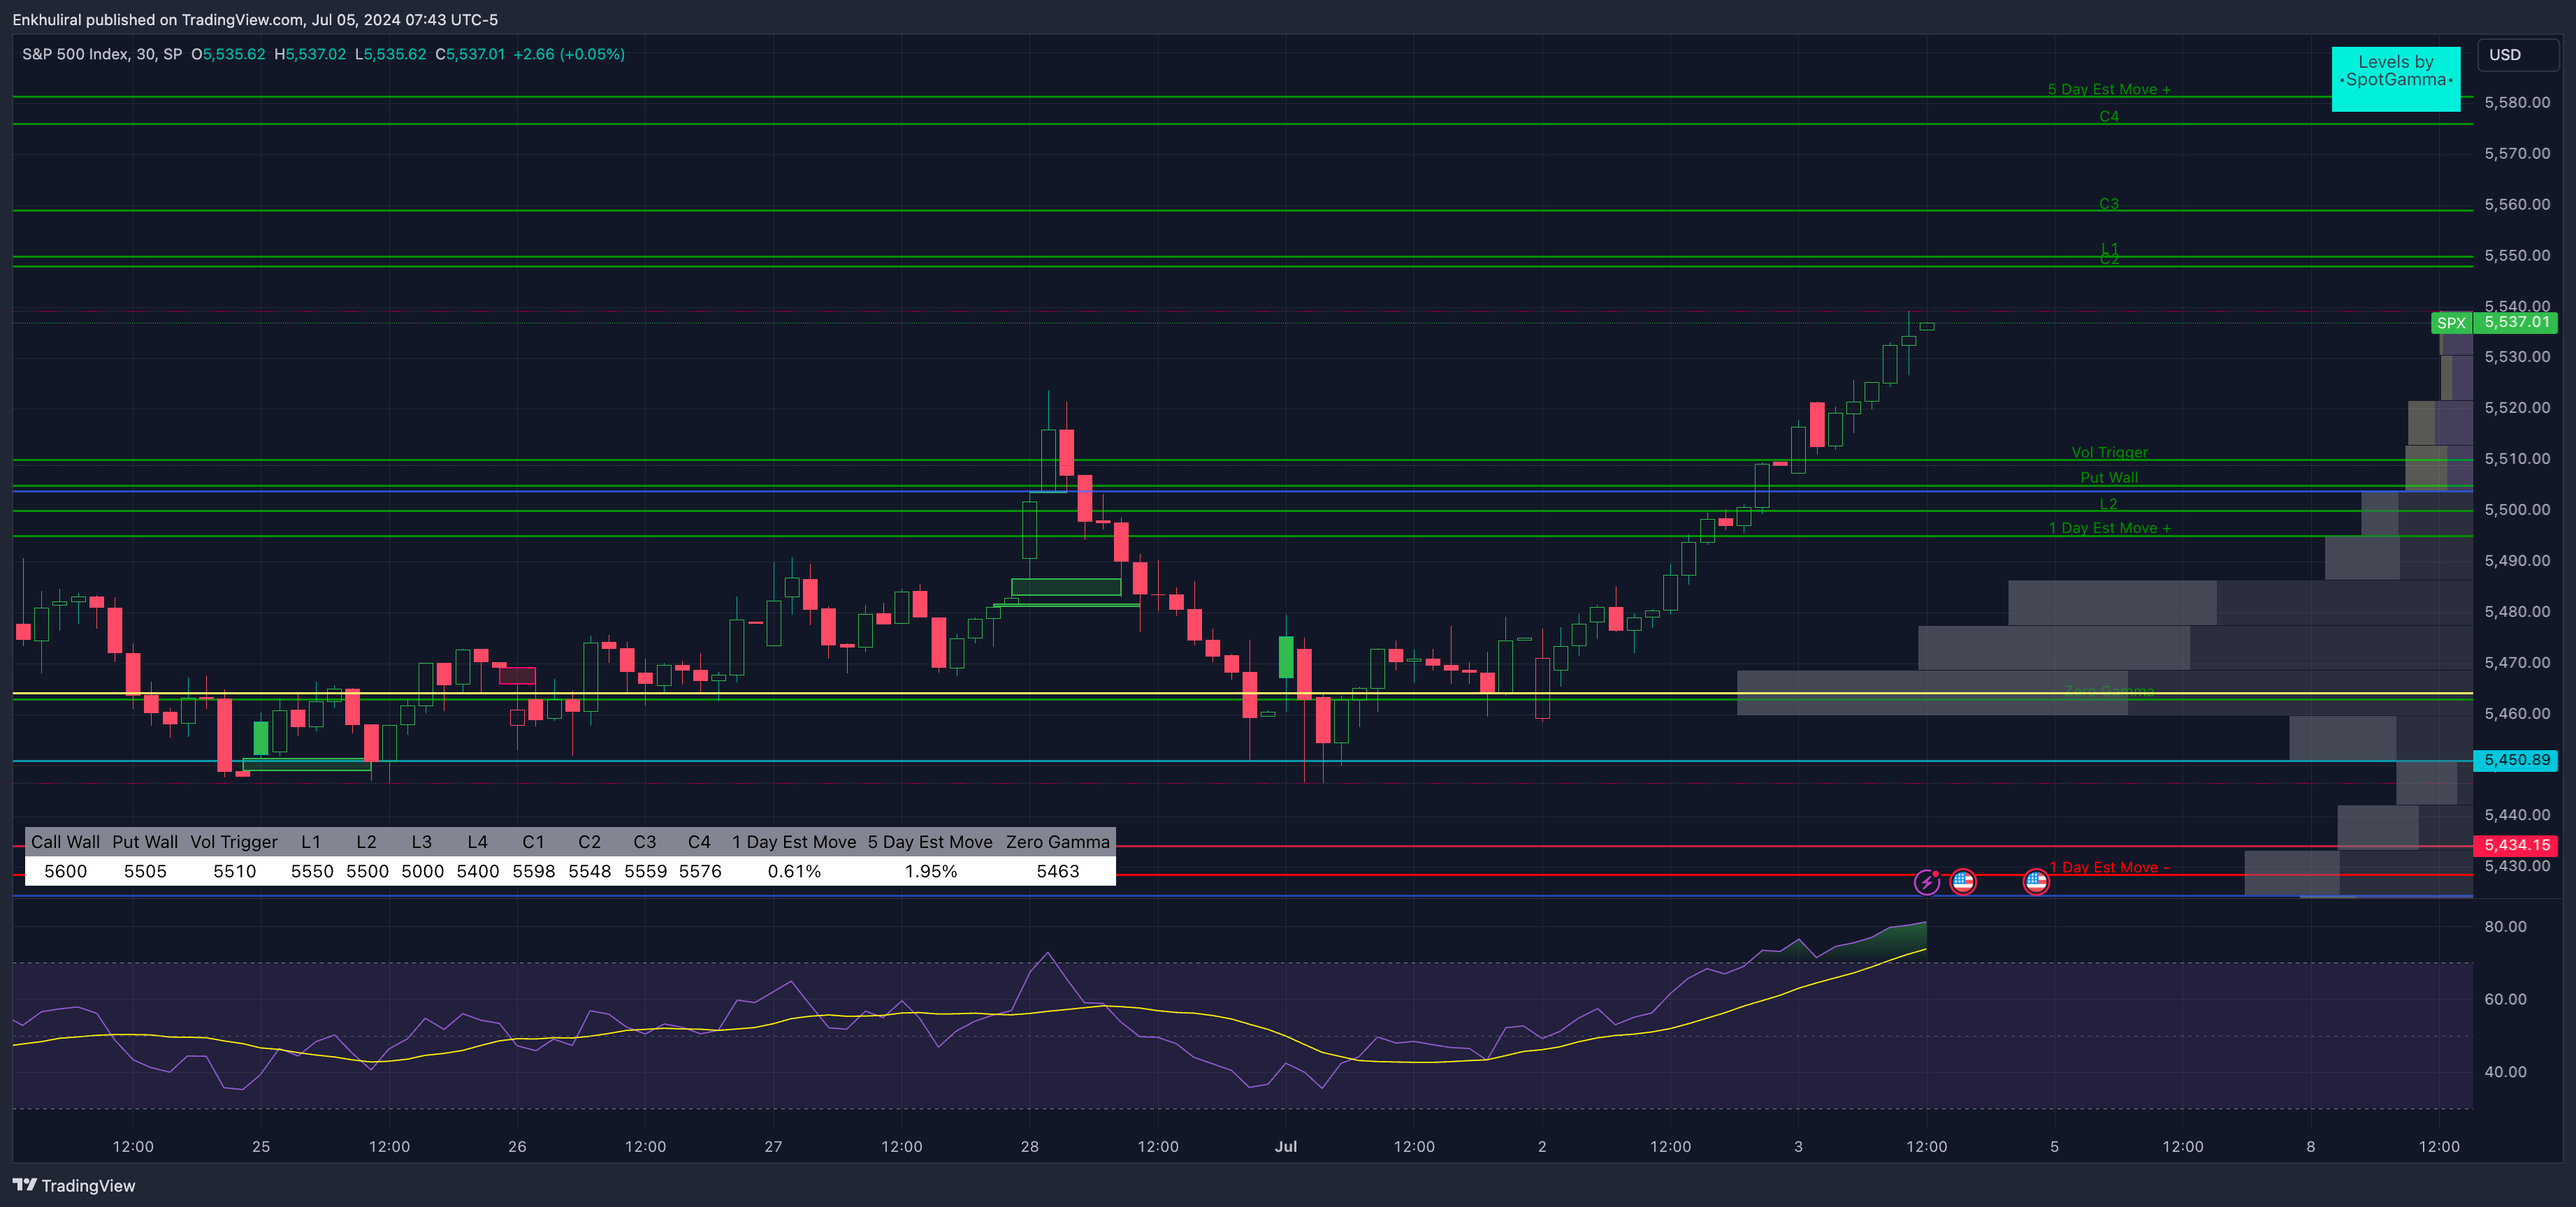Select the cyan 5,450.89 price label
Viewport: 2576px width, 1207px height.
pyautogui.click(x=2516, y=761)
